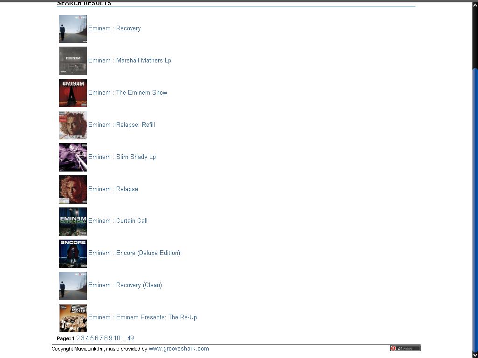Go to results page 6

click(96, 338)
